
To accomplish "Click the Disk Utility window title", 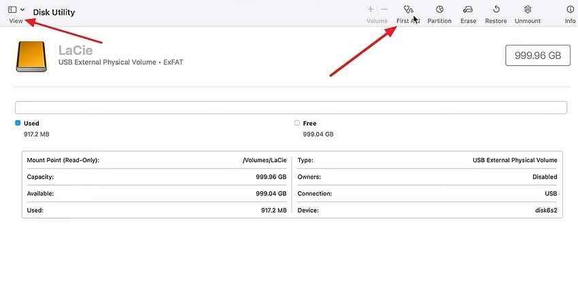I will (54, 12).
